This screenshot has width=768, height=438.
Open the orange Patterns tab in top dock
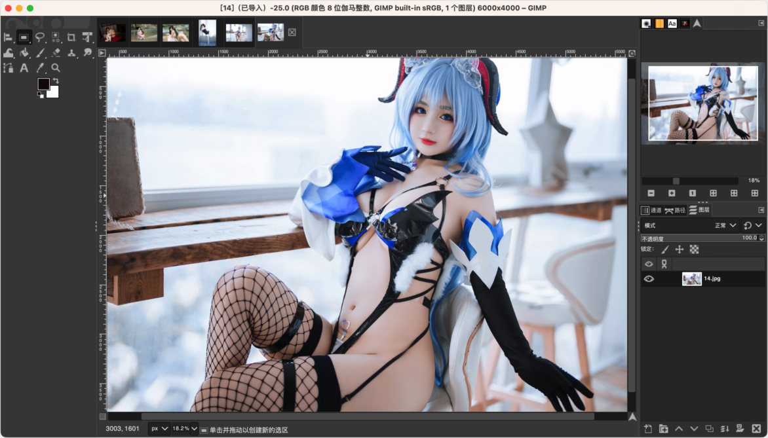click(x=659, y=24)
